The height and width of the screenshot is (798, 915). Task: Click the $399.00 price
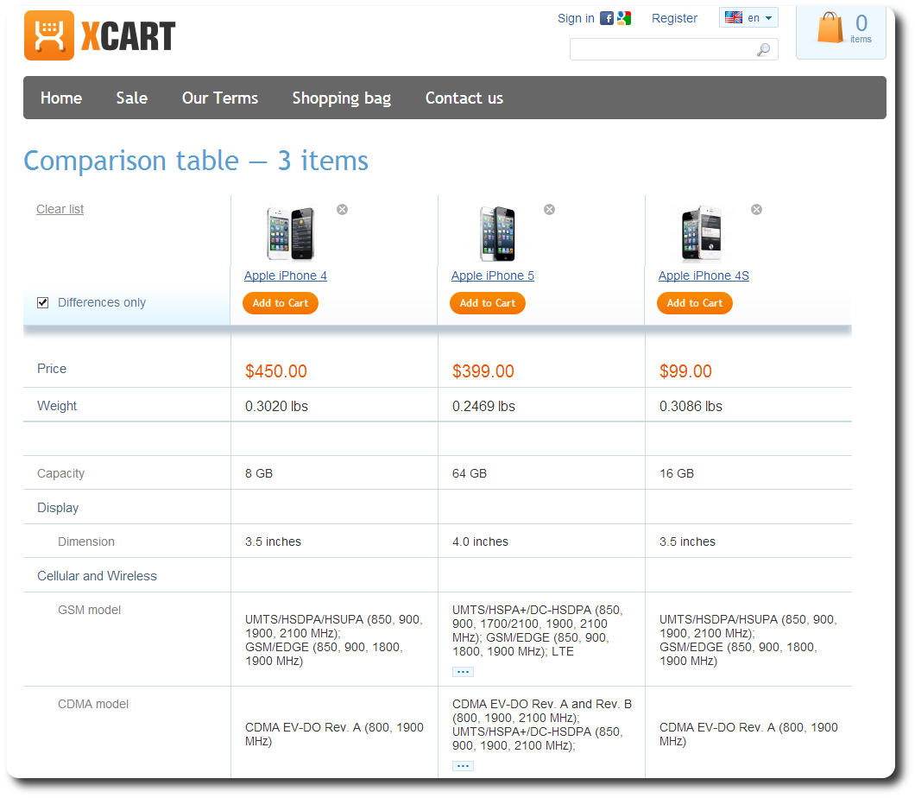click(483, 371)
